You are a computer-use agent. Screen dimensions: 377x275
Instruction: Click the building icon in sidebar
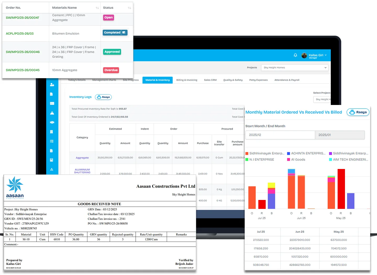pyautogui.click(x=52, y=132)
